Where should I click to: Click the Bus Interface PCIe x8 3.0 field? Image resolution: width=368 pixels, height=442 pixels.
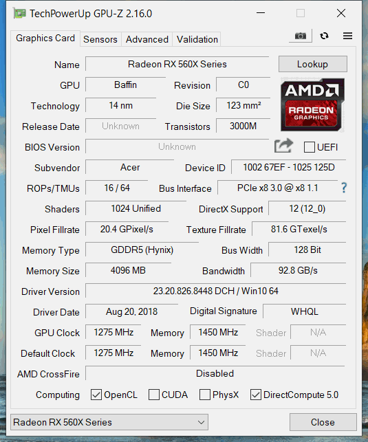[x=278, y=188]
